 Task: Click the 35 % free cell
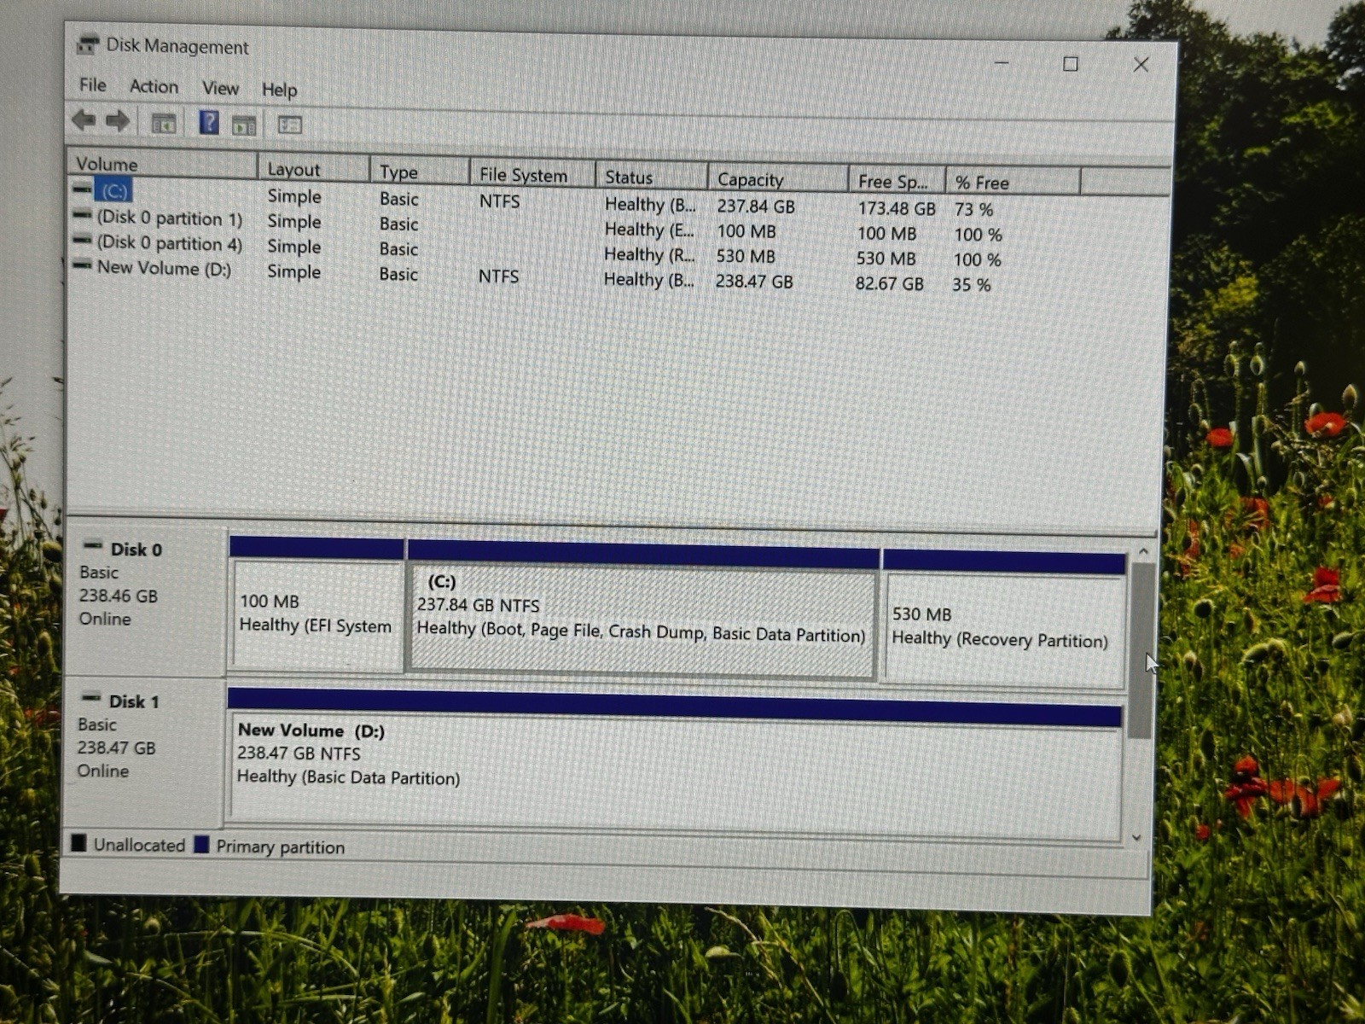[x=972, y=285]
